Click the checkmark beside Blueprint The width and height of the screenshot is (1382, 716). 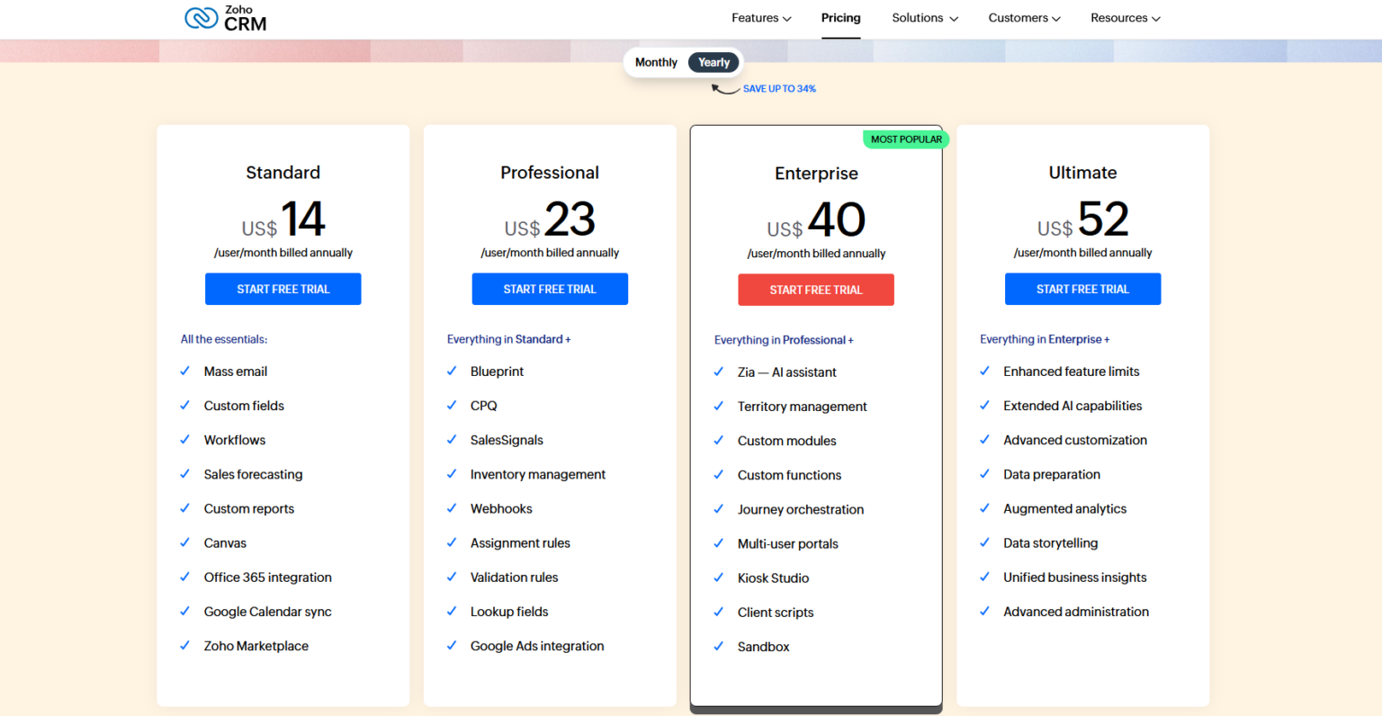tap(452, 371)
